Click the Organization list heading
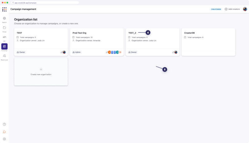249x143 pixels. pos(26,20)
